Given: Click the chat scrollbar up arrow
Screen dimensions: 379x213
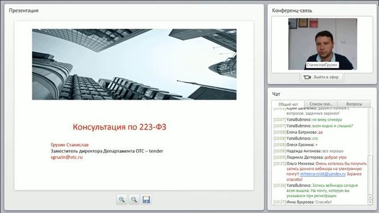Looking at the screenshot, I should click(370, 197).
